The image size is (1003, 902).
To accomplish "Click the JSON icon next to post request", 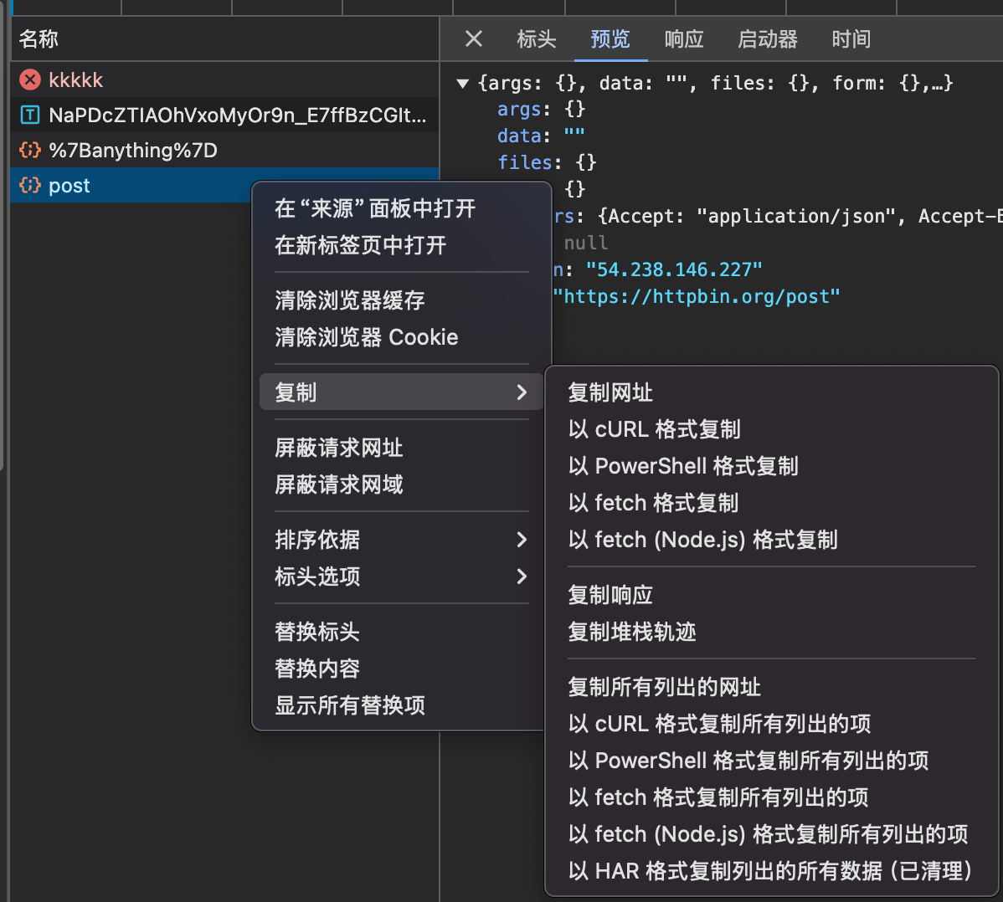I will [30, 186].
